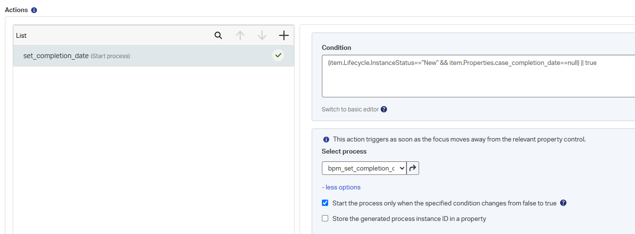Click the info icon beside the Actions heading
635x234 pixels.
[34, 10]
